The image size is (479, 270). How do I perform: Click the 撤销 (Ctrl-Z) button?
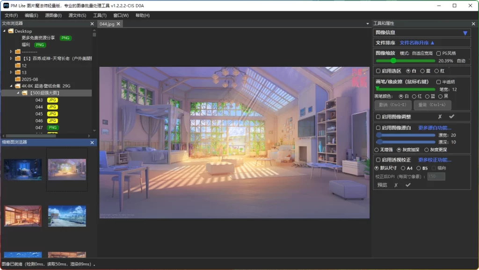pyautogui.click(x=392, y=105)
